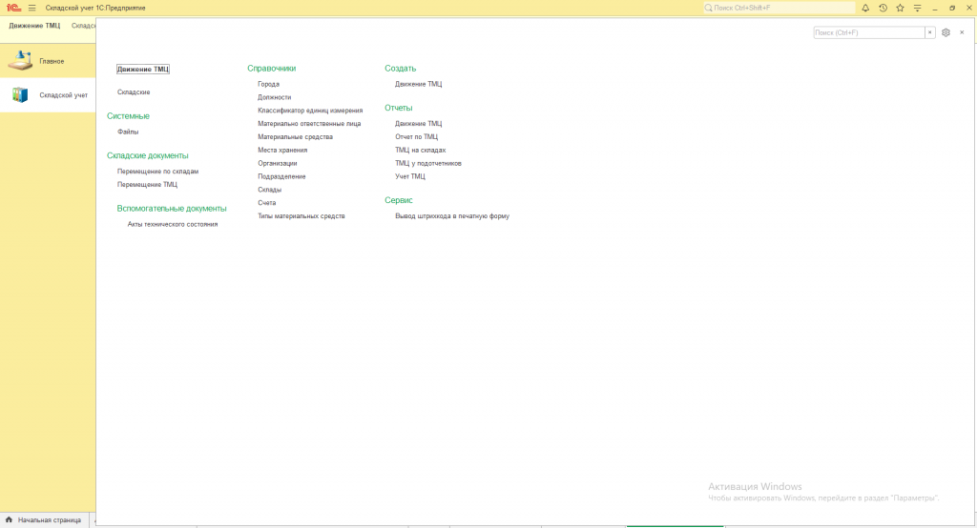
Task: Open Акты технического состояния
Action: click(173, 224)
